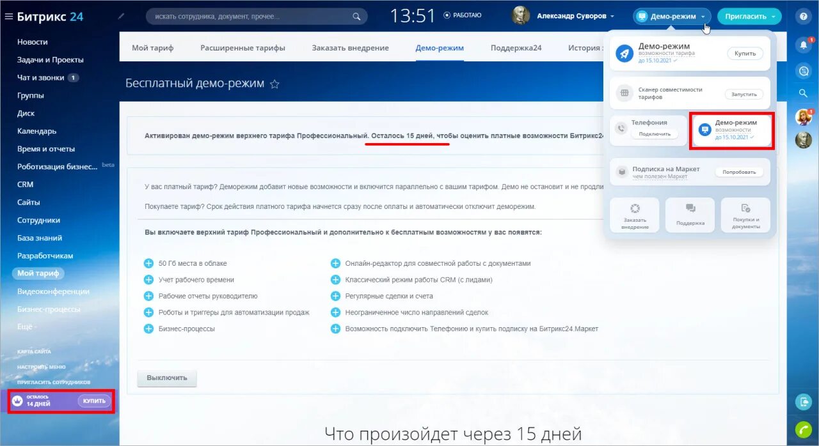Open the help question mark icon
Viewport: 819px width, 446px height.
tap(804, 17)
